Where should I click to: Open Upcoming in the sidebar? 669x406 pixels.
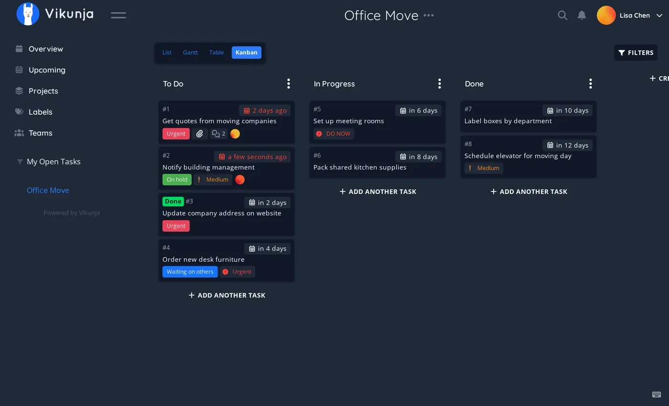47,70
